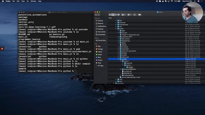Image resolution: width=205 pixels, height=115 pixels.
Task: Select the readysetgolang folder row
Action: (156, 75)
